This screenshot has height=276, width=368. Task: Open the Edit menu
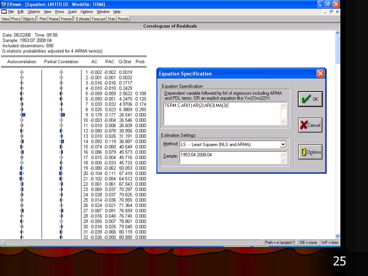click(x=21, y=12)
